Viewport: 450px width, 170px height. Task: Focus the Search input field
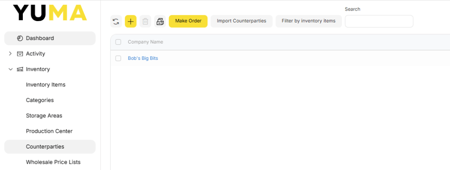pos(379,21)
